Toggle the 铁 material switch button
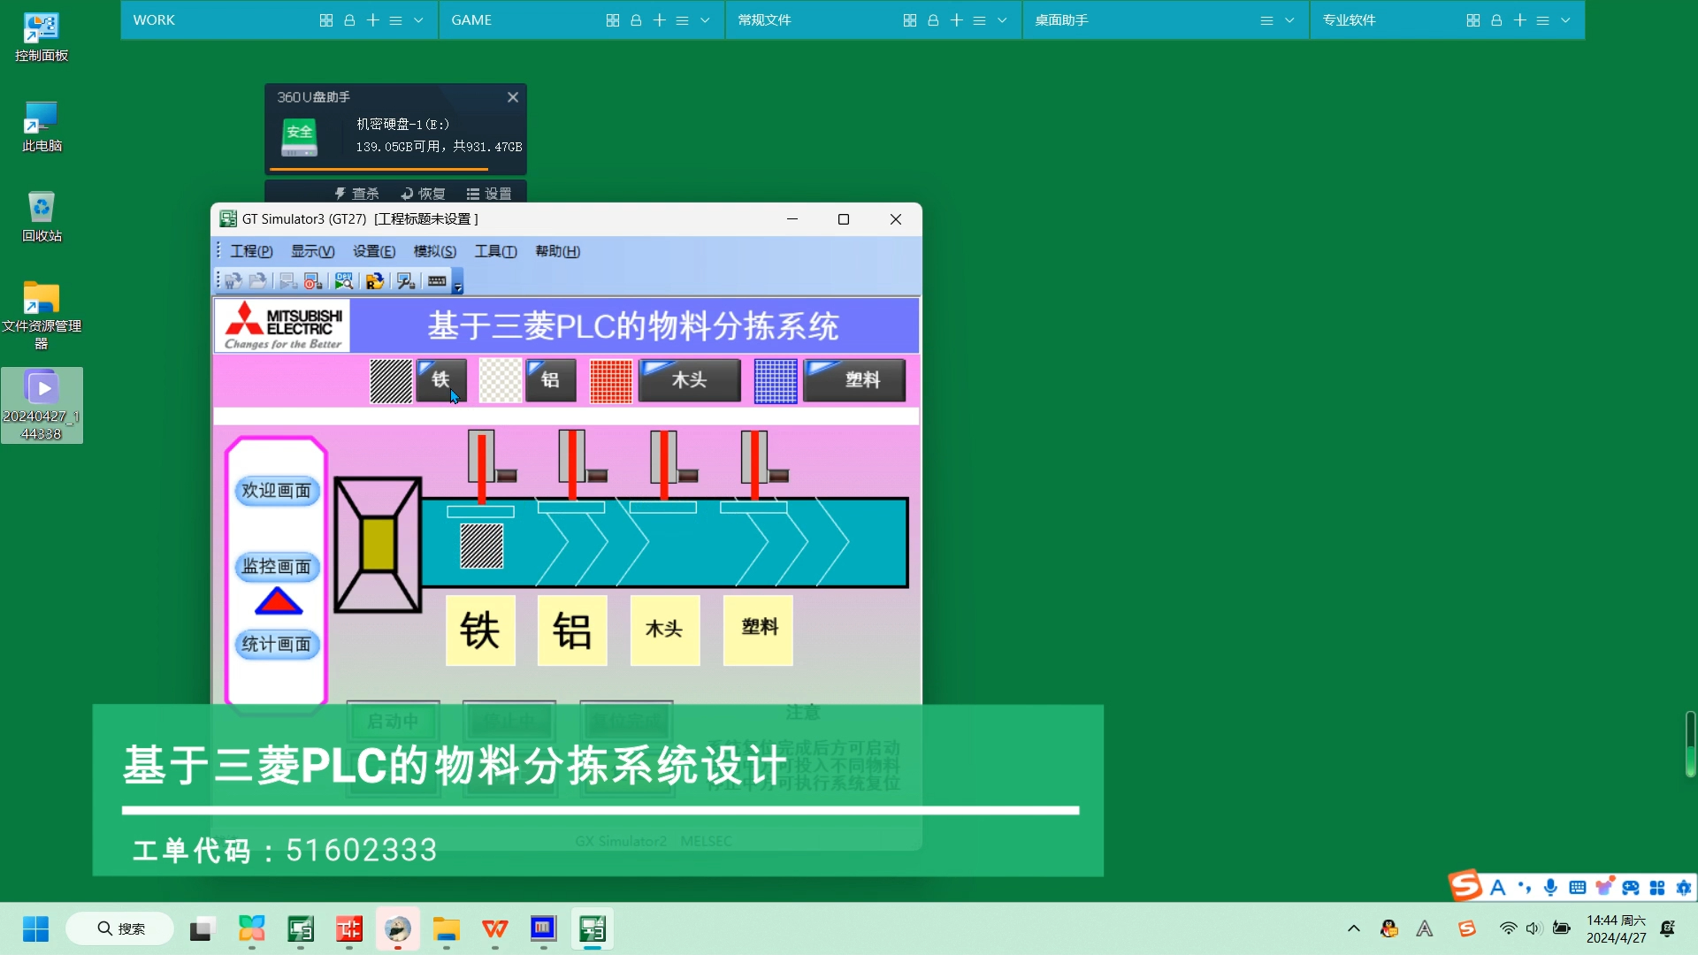This screenshot has width=1698, height=955. [440, 380]
